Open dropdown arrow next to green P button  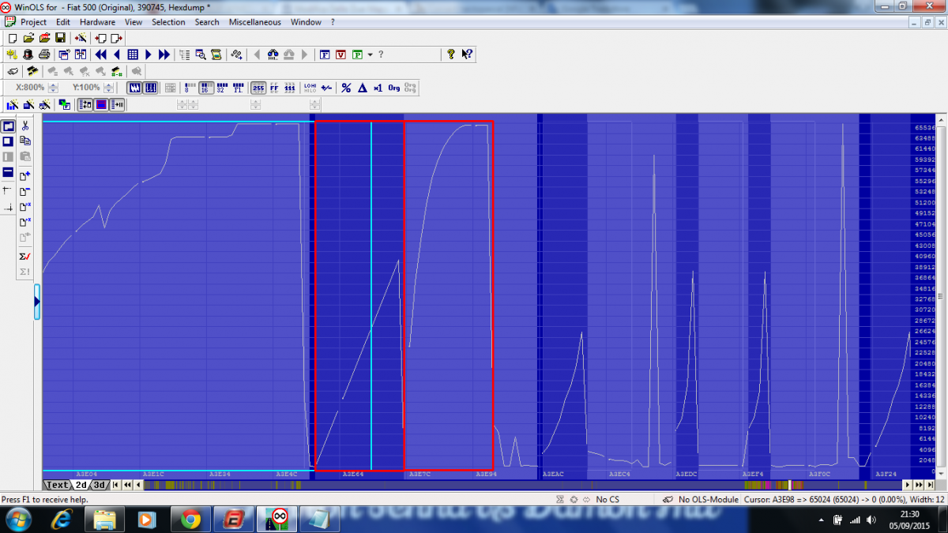370,54
